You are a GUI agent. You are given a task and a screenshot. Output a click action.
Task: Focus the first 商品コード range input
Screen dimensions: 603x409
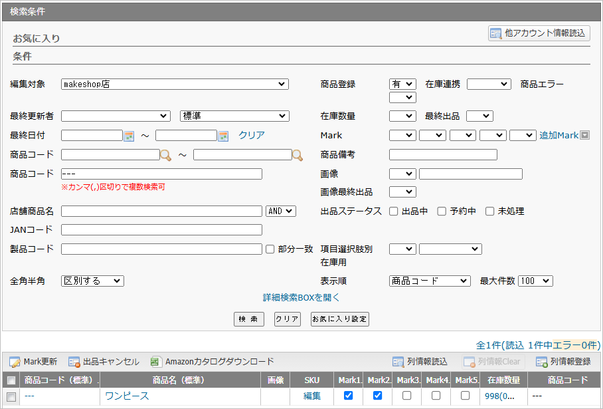110,154
